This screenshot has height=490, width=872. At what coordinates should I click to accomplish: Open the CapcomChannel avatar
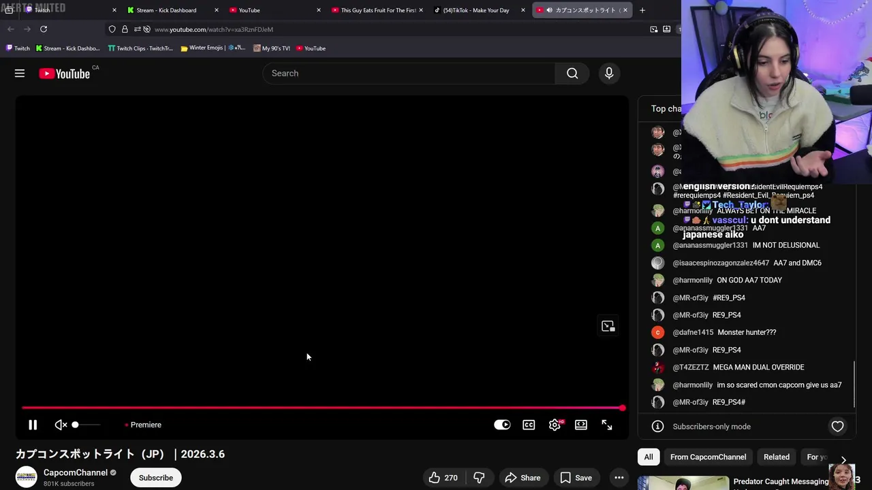pos(26,477)
